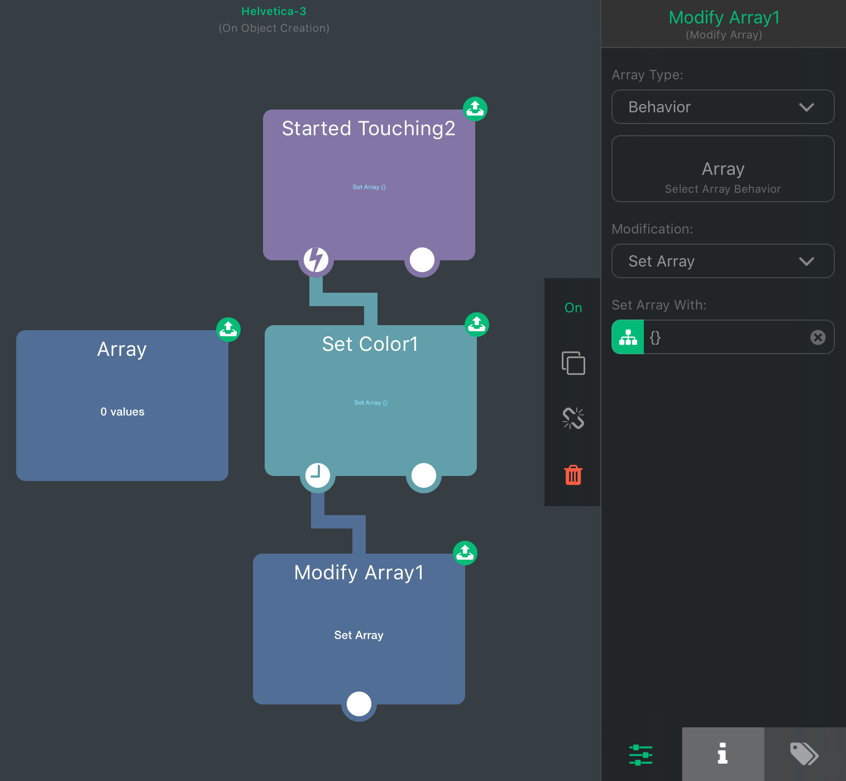The image size is (846, 781).
Task: Click export icon on the Array node
Action: click(x=228, y=330)
